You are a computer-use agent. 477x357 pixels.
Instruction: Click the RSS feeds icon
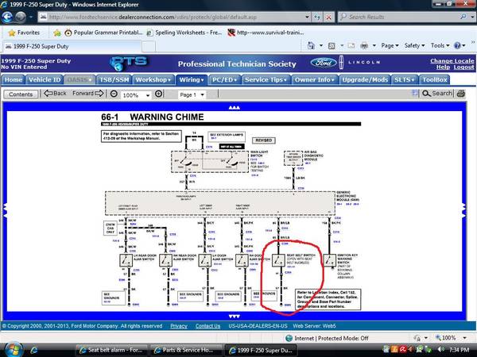(x=332, y=45)
